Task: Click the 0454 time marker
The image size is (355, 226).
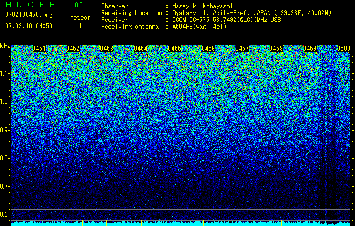Action: [141, 49]
